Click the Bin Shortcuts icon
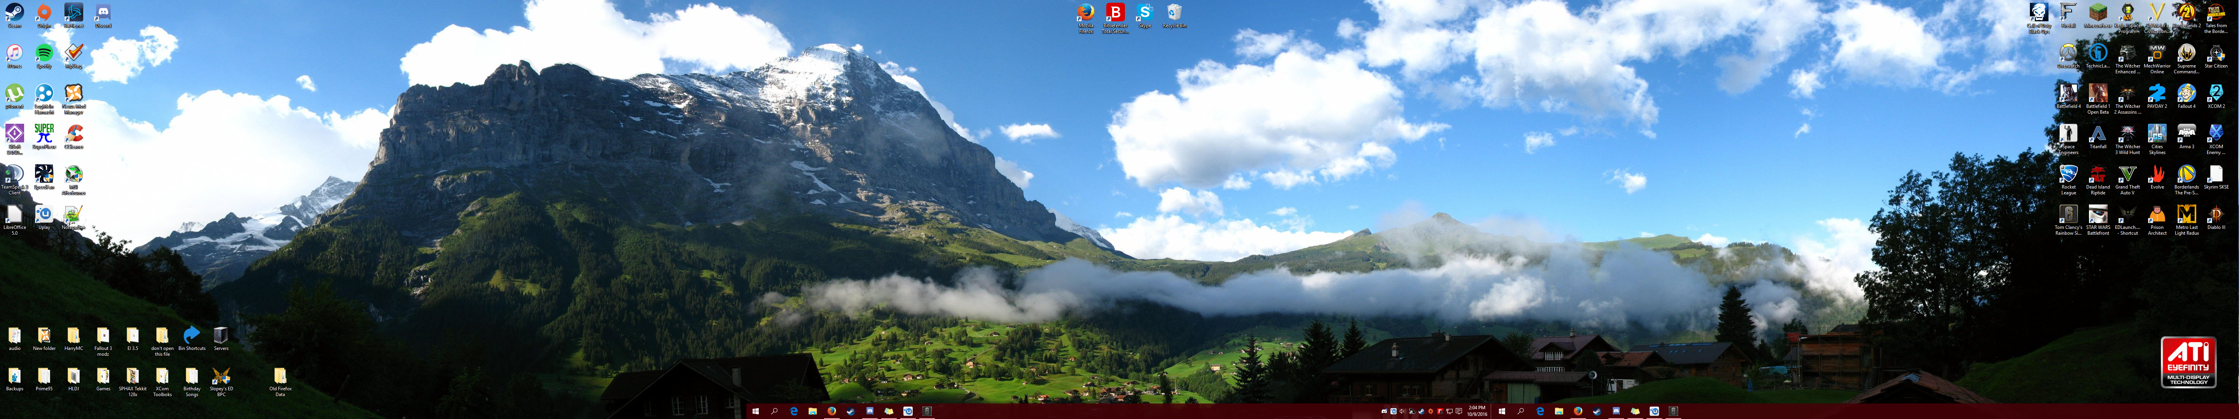2239x419 pixels. [192, 338]
